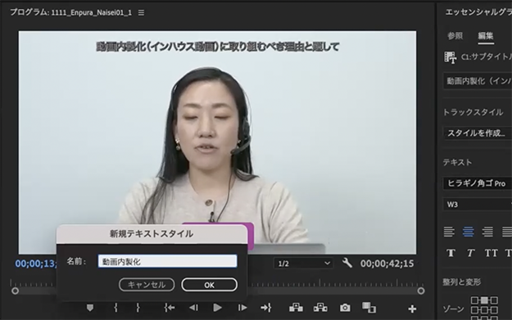Viewport: 512px width, 320px height.
Task: Click the Go to Out point icon
Action: coord(266,308)
